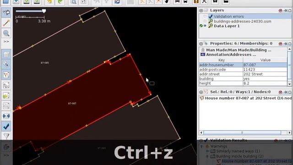Select the addr:street value 202 Street
The height and width of the screenshot is (165, 293).
265,74
